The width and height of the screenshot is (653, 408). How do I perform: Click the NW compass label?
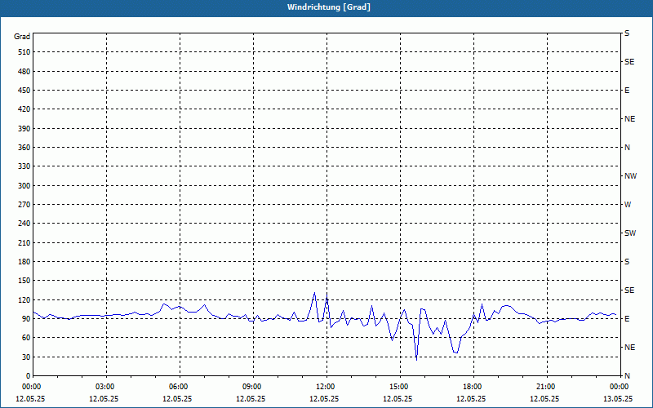click(x=630, y=176)
